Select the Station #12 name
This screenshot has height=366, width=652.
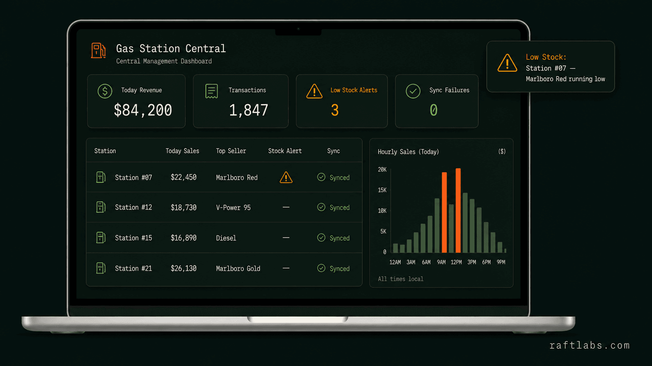coord(133,207)
